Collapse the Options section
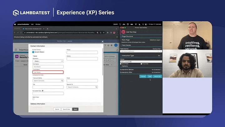Screen dimensions: 225x127 coord(121,66)
